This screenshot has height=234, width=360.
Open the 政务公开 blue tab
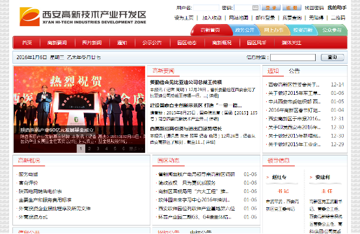tap(245, 30)
